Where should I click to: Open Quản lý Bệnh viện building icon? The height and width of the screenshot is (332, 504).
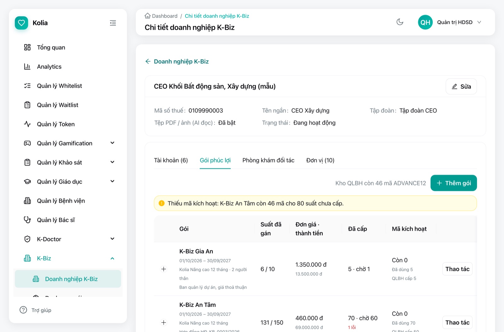(x=27, y=201)
